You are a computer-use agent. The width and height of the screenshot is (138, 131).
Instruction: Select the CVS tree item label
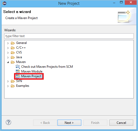[19, 52]
